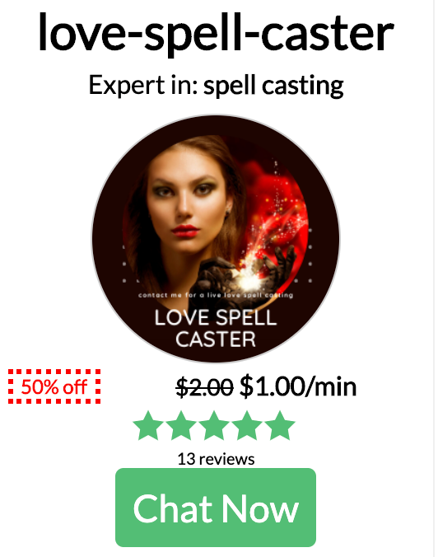Image resolution: width=438 pixels, height=557 pixels.
Task: Click the 50% off discount badge
Action: coord(54,386)
